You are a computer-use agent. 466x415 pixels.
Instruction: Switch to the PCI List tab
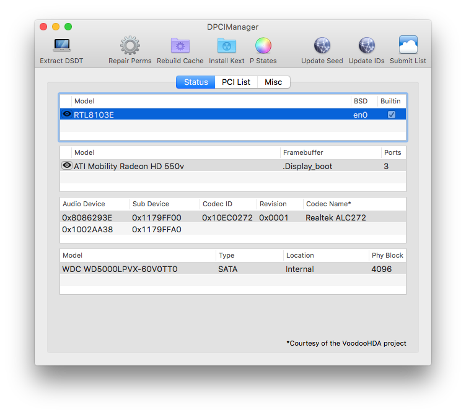click(236, 82)
